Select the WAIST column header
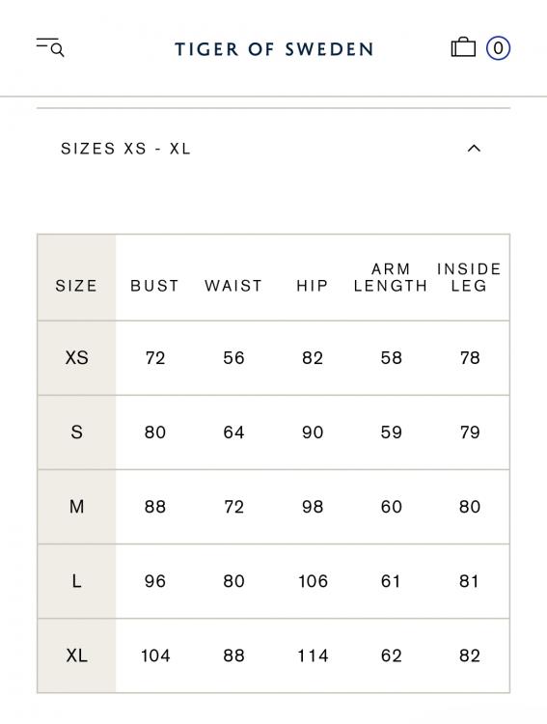Image resolution: width=547 pixels, height=724 pixels. (233, 286)
